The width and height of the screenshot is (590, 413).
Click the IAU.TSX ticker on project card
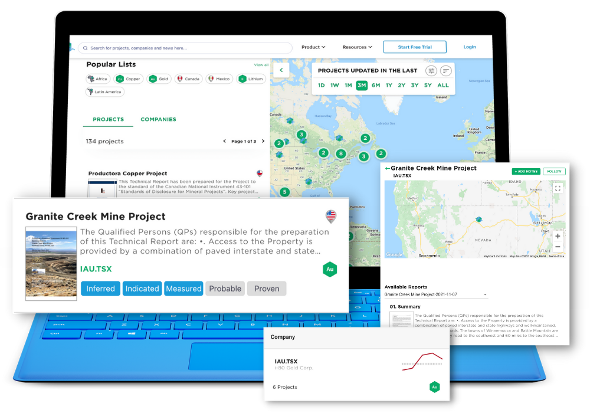click(x=96, y=269)
